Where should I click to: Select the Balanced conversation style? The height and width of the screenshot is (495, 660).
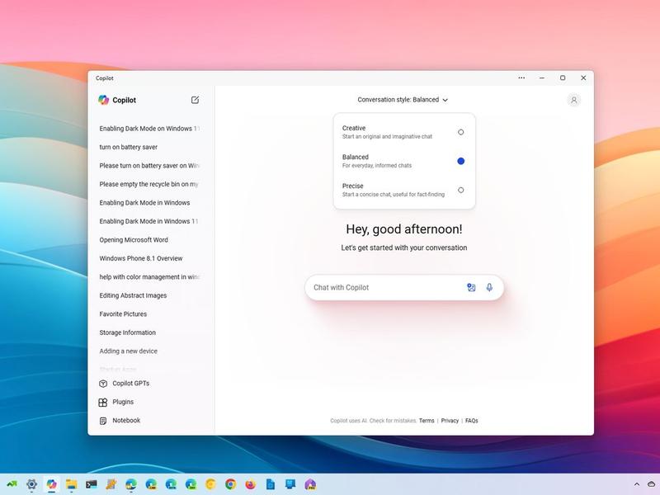[404, 161]
